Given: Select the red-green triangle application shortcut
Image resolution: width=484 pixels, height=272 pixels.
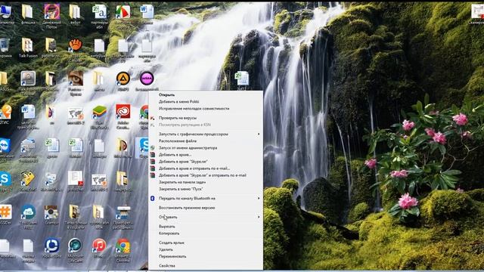Looking at the screenshot, I should click(123, 12).
